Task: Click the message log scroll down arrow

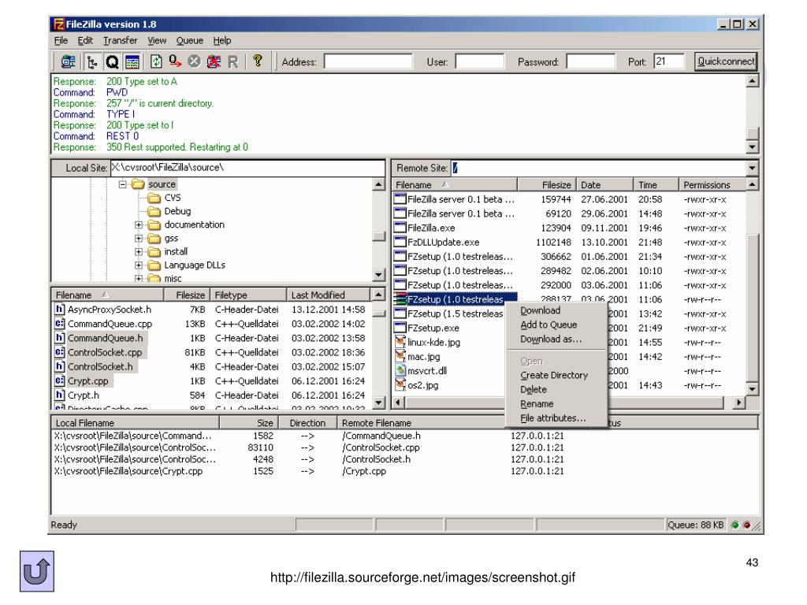Action: coord(752,147)
